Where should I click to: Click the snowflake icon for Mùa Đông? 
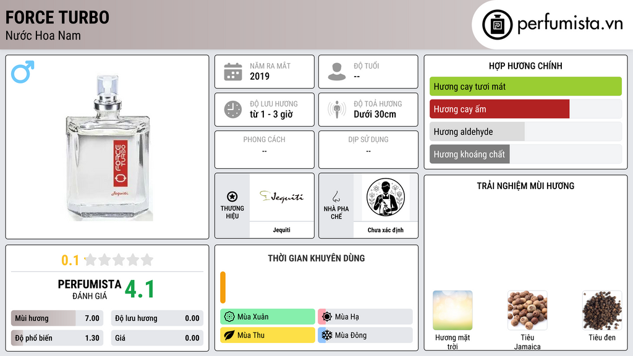pyautogui.click(x=327, y=335)
